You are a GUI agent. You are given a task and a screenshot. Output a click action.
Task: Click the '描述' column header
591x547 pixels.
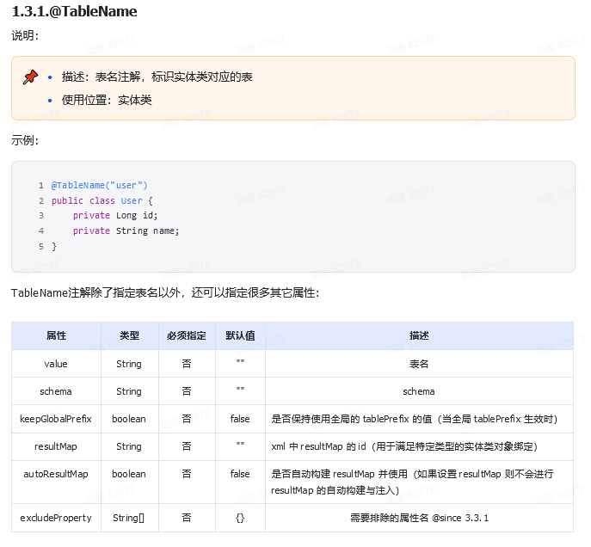[419, 335]
